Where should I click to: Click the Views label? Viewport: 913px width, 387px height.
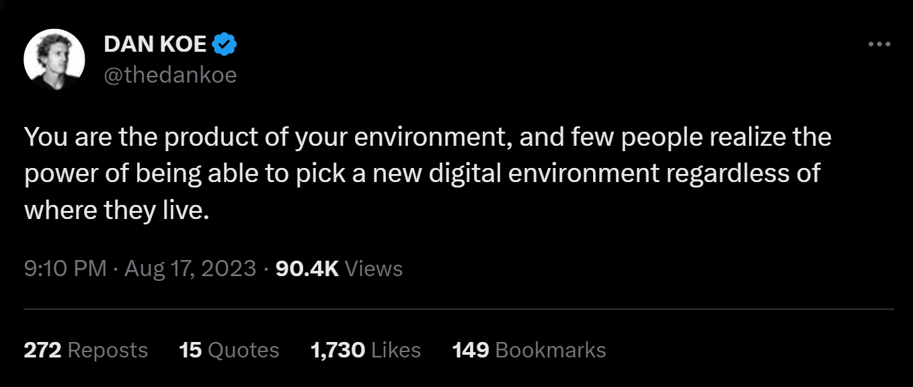point(373,269)
